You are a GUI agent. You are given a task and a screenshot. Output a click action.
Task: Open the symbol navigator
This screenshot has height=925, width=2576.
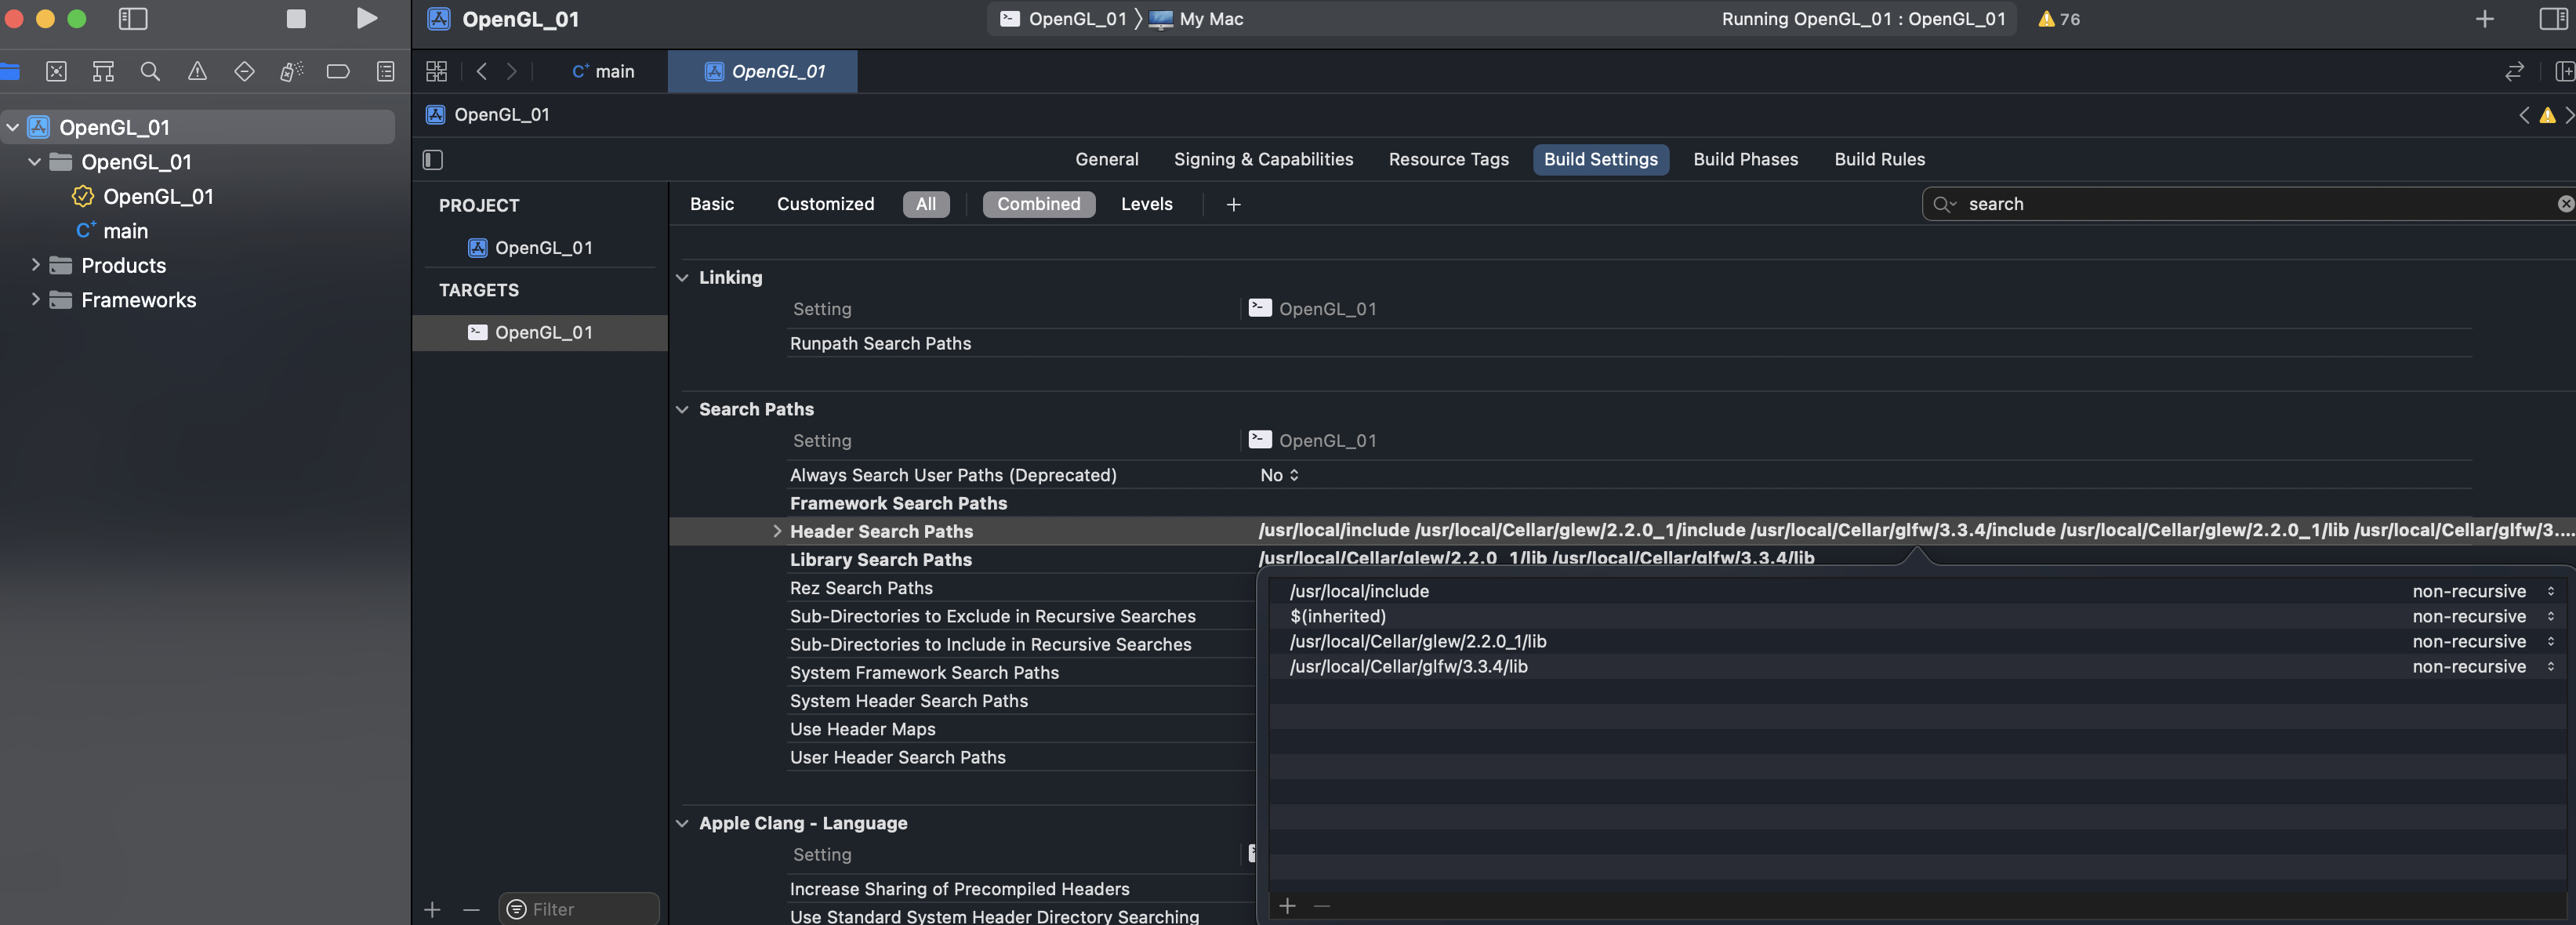coord(103,71)
